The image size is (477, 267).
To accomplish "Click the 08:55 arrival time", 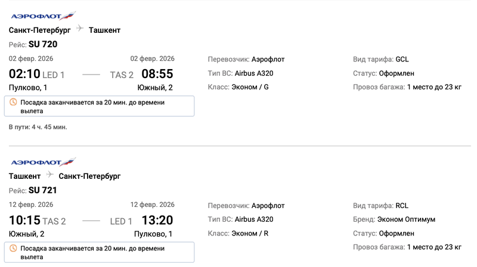I will tap(157, 74).
